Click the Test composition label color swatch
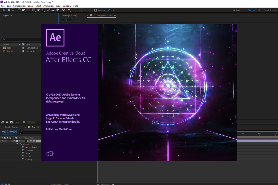This screenshot has width=278, height=185. 23,48
